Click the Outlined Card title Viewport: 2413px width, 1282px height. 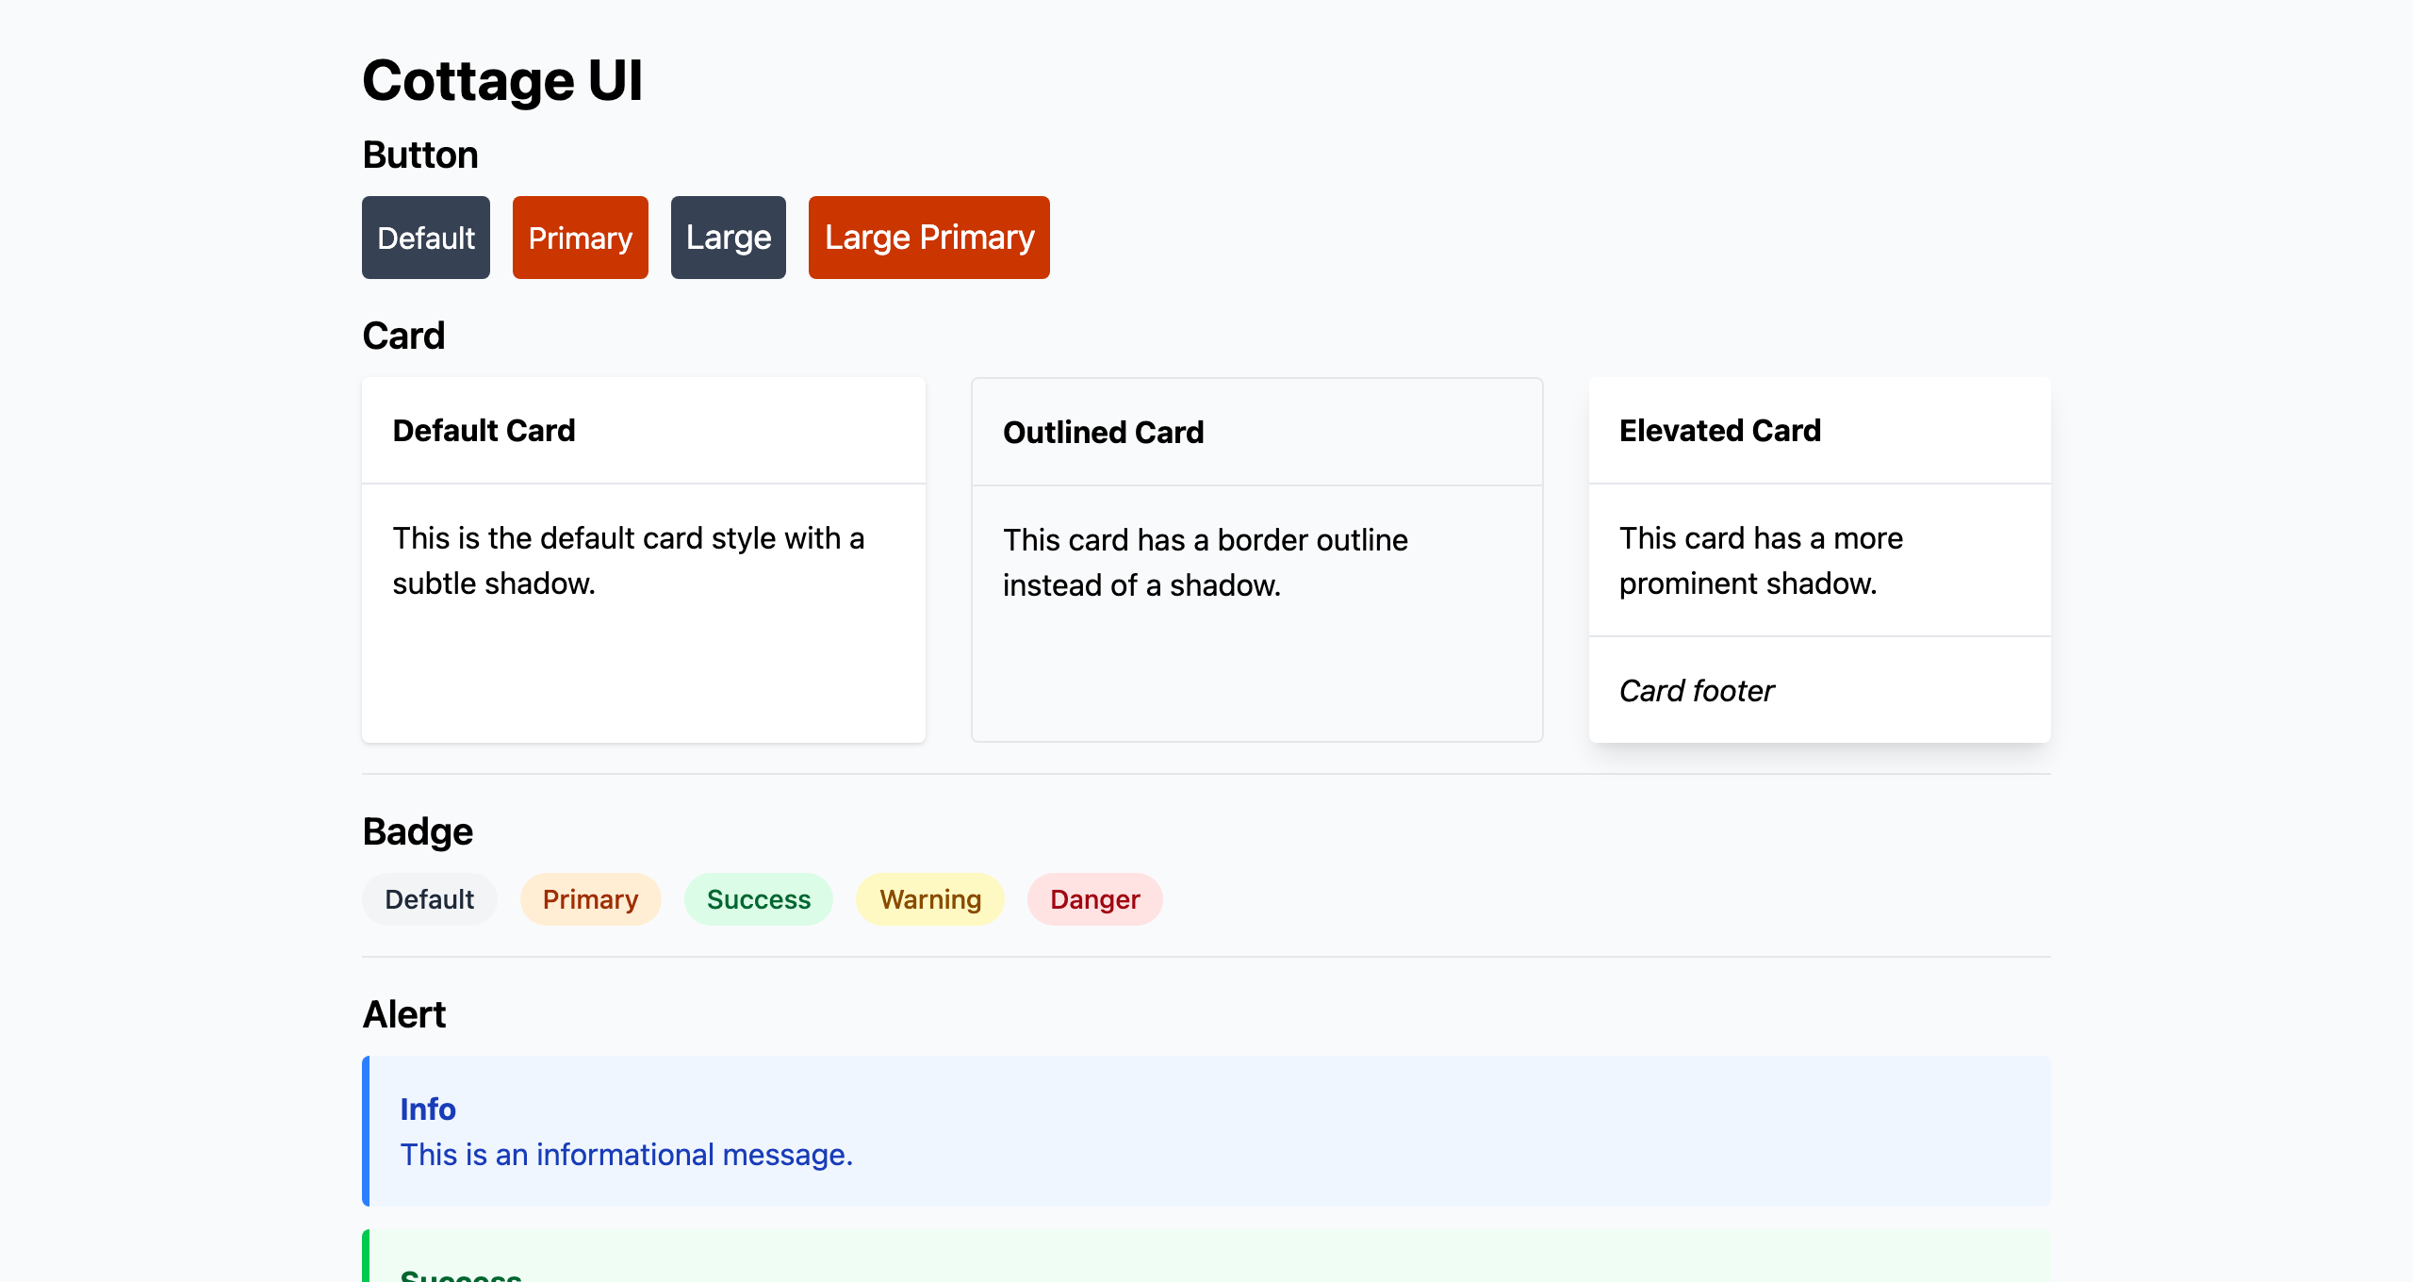1104,432
